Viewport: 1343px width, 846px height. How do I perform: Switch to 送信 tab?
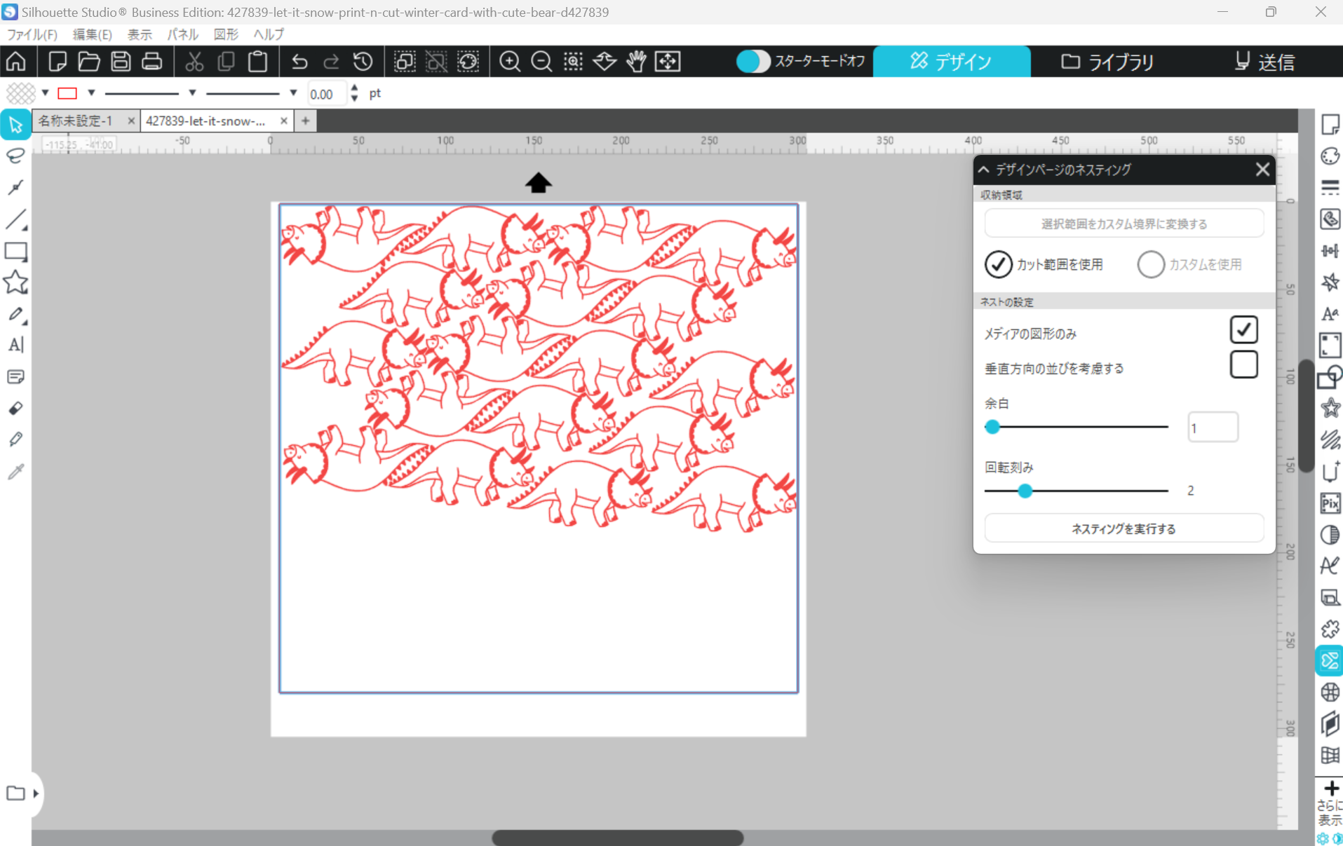(x=1264, y=62)
